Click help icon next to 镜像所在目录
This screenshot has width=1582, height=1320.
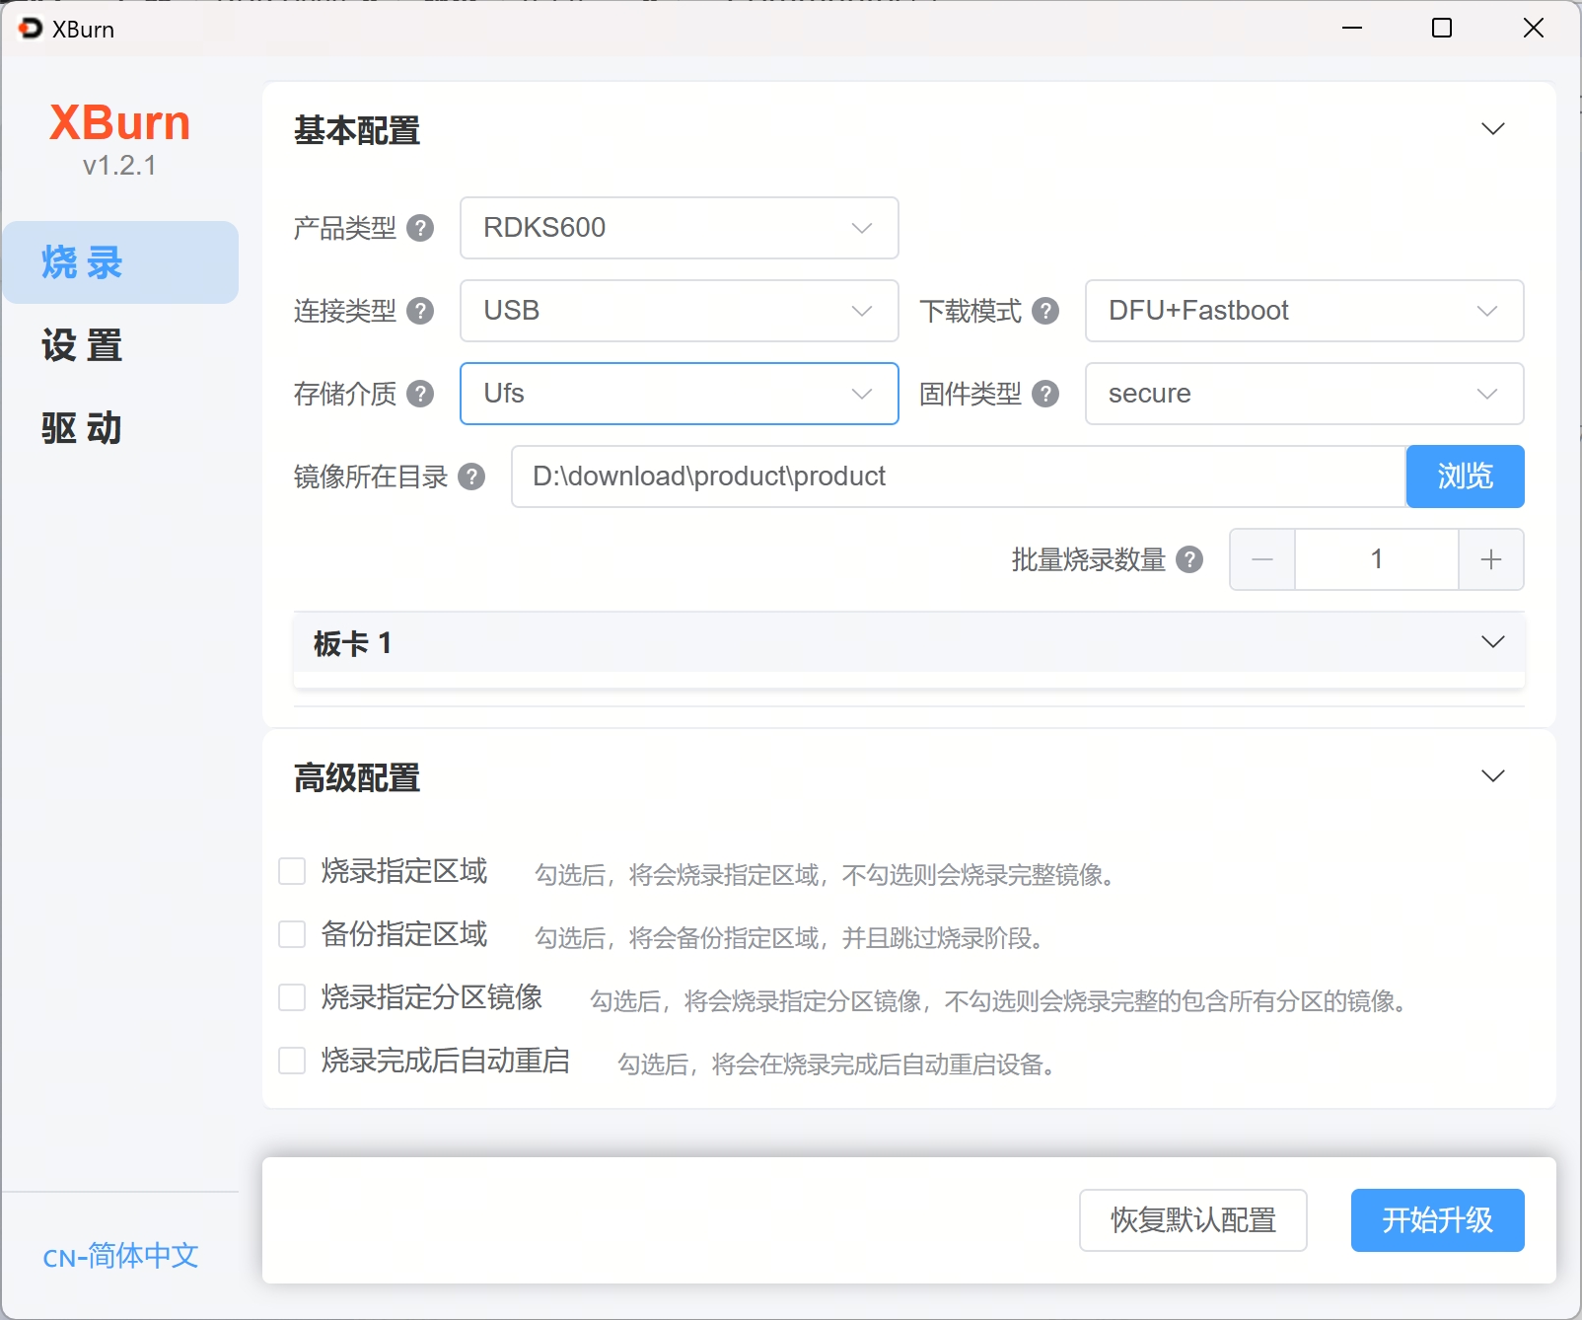[471, 477]
